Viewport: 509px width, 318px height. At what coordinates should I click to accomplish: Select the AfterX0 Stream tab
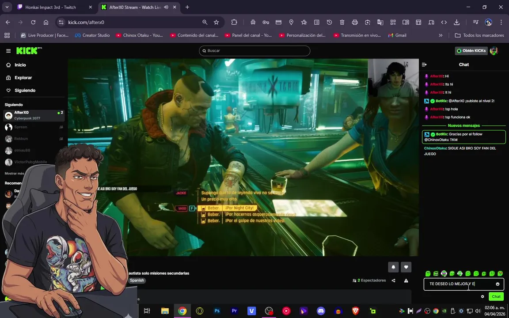pyautogui.click(x=135, y=7)
